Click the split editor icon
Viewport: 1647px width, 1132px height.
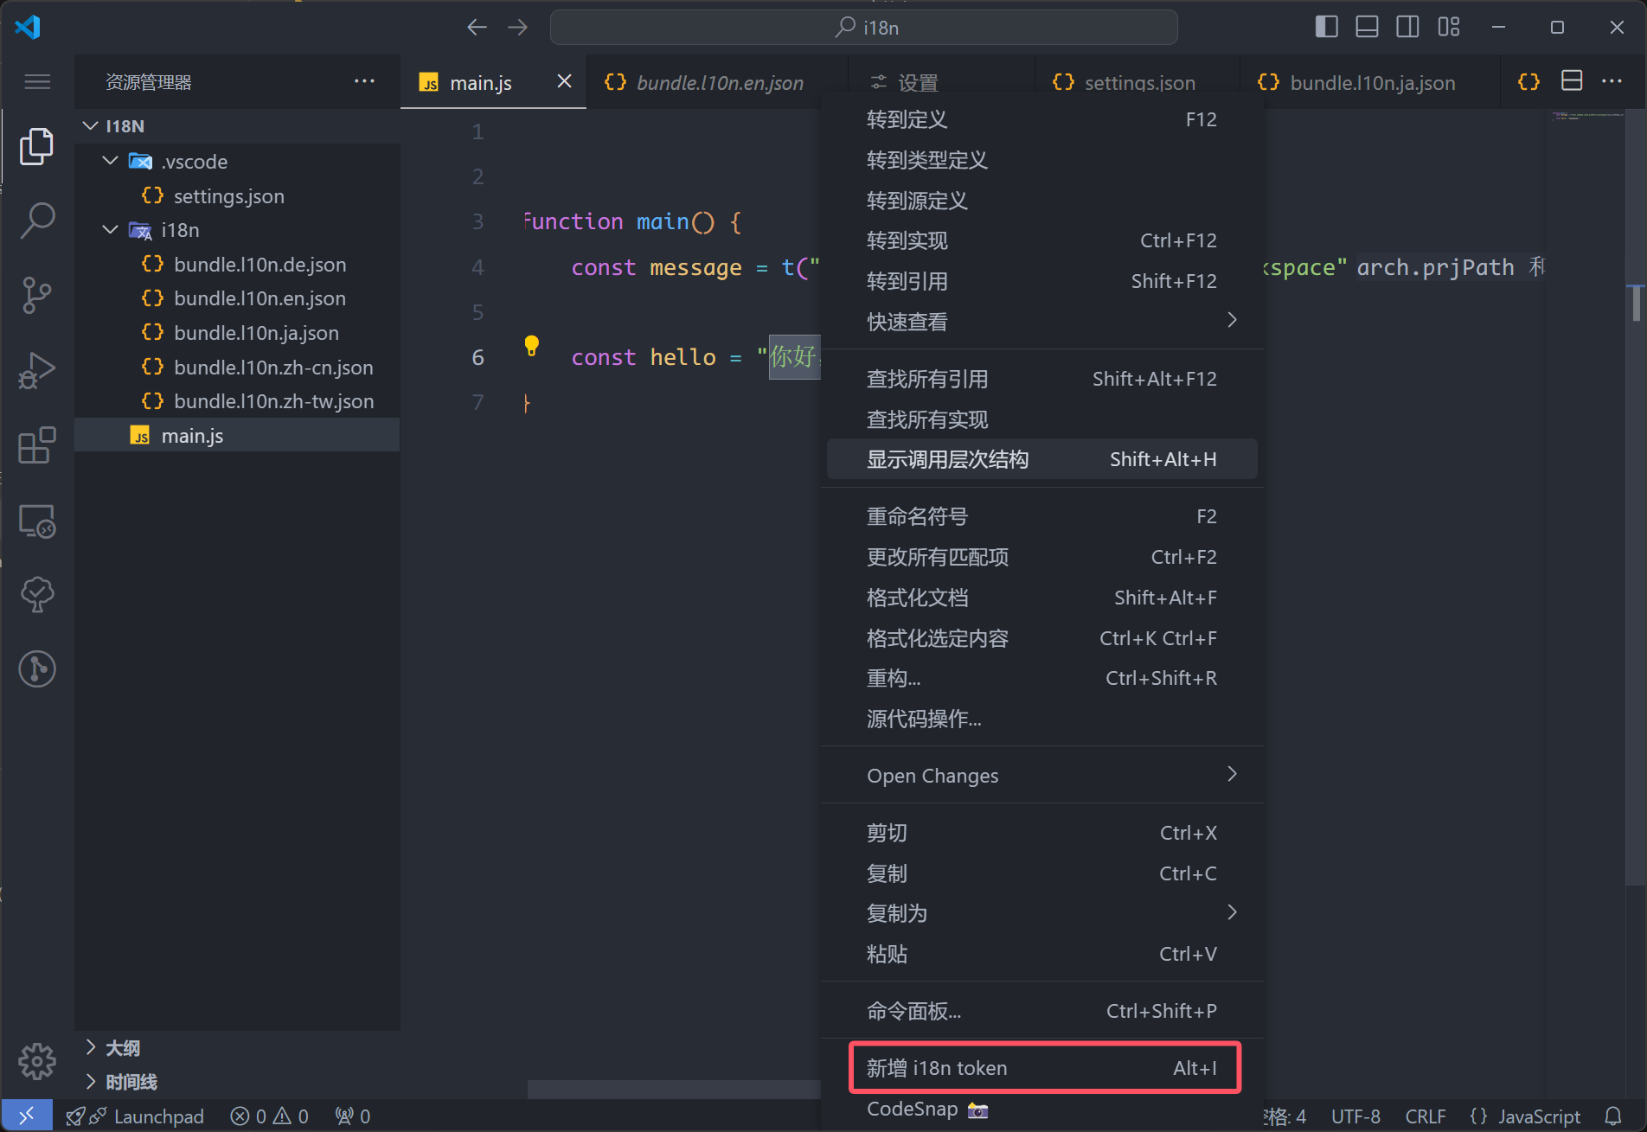[1572, 81]
